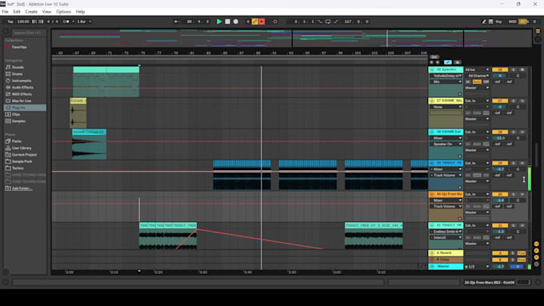
Task: Open Packs in Places
Action: click(x=17, y=141)
